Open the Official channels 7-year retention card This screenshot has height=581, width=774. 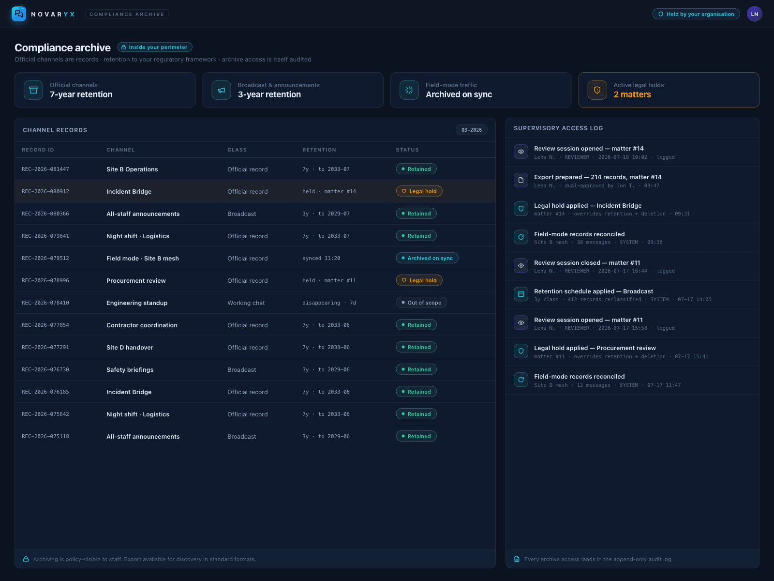click(105, 90)
